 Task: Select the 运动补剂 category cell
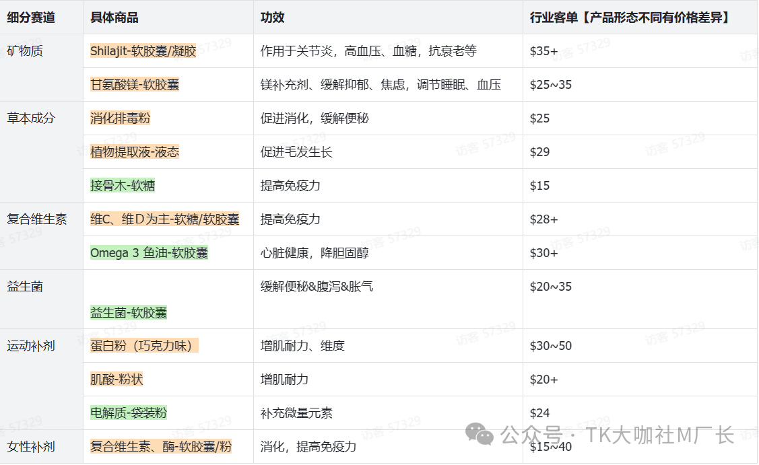tap(31, 346)
